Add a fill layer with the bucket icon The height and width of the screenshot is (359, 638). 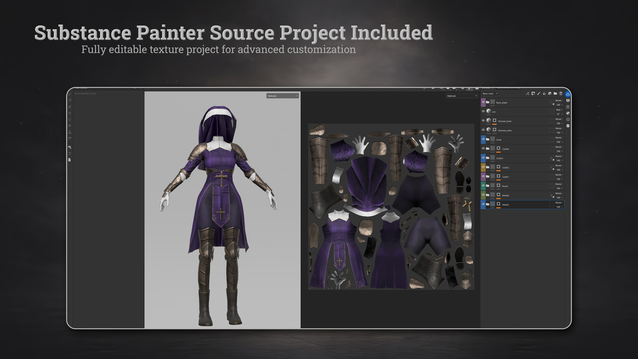[544, 94]
